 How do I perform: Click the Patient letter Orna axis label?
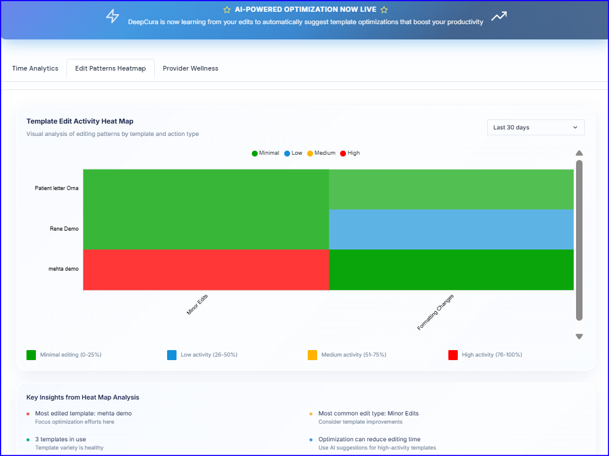click(56, 188)
